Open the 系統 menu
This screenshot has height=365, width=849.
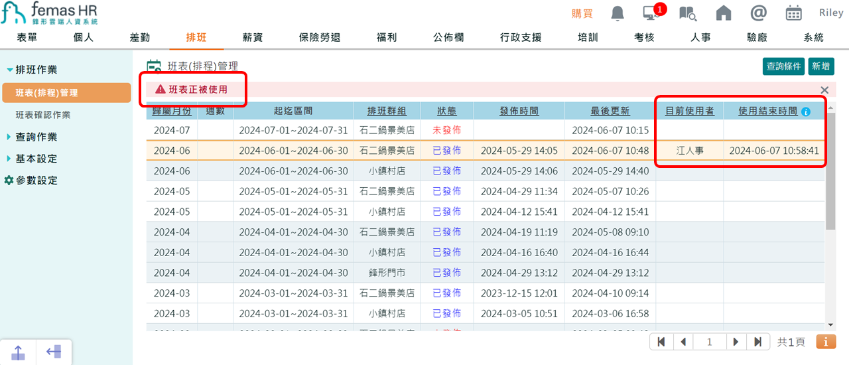point(813,37)
